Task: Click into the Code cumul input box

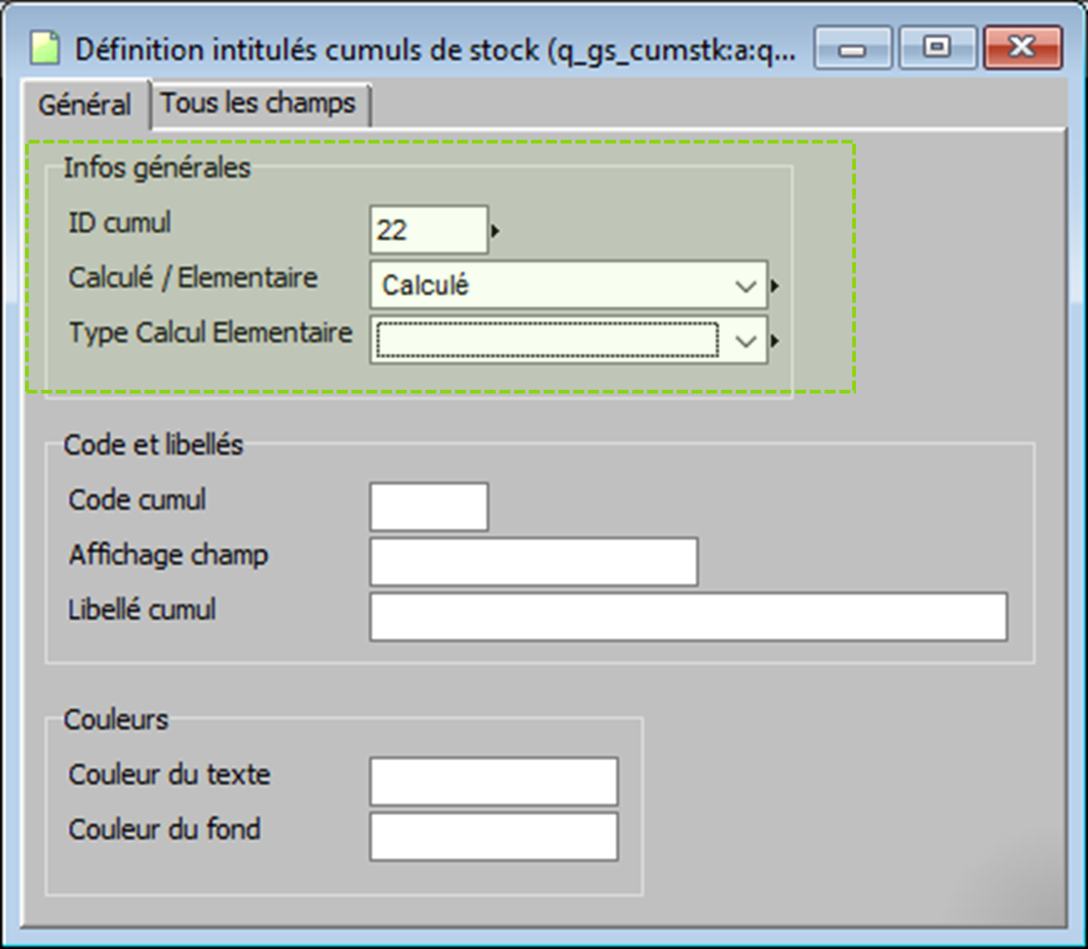Action: pos(429,507)
